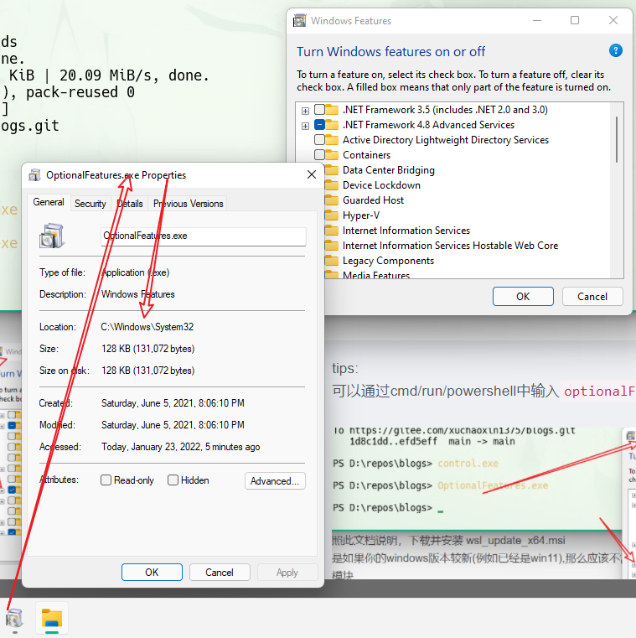The image size is (636, 638).
Task: Open Advanced attributes button
Action: tap(275, 480)
